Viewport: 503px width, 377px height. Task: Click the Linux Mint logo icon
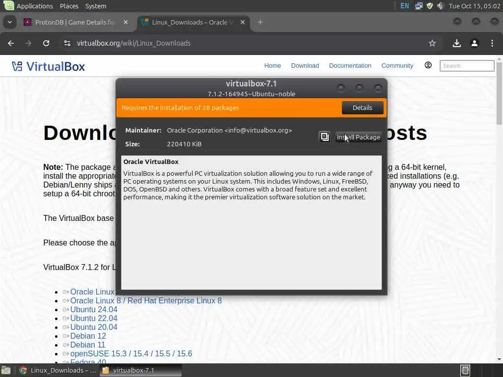(x=8, y=5)
